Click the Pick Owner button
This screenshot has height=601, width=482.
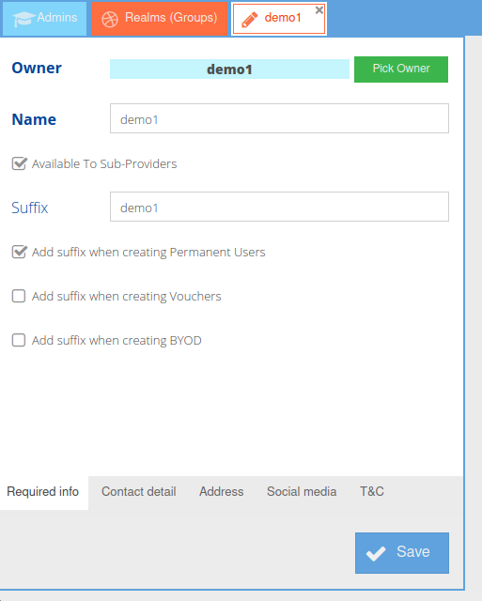click(x=401, y=69)
